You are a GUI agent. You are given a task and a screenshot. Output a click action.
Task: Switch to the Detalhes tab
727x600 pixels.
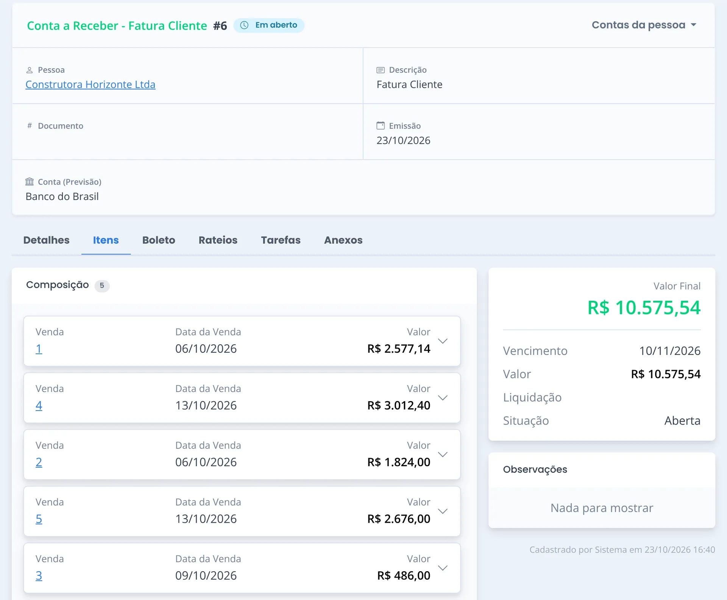(x=46, y=240)
